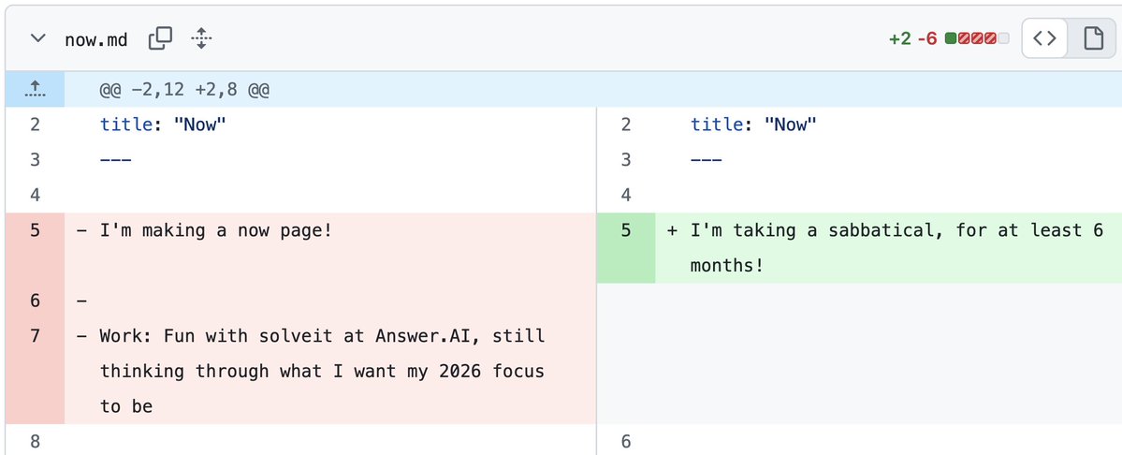
Task: Switch to source diff view
Action: tap(1045, 39)
